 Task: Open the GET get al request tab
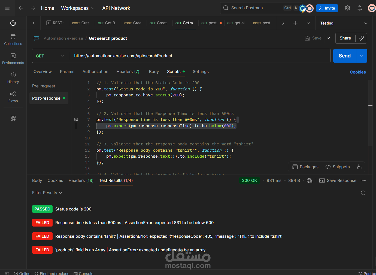click(236, 23)
